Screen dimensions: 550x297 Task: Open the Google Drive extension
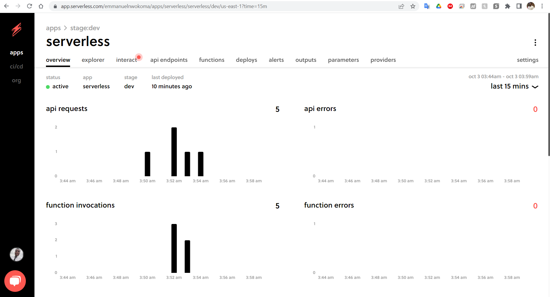pos(439,6)
